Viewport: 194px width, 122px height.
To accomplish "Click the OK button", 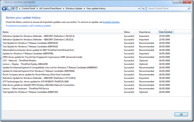I will tap(181, 114).
